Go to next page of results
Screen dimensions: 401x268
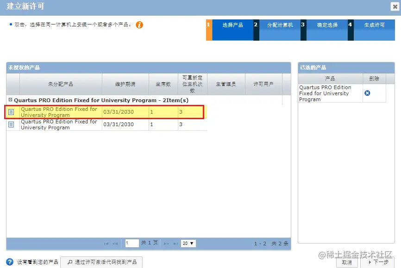[166, 244]
